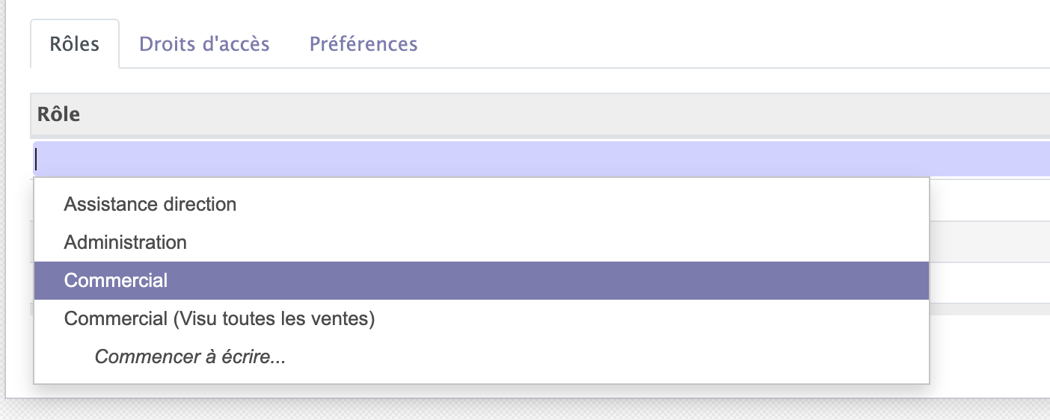The height and width of the screenshot is (420, 1050).
Task: Select Assistance direction from the dropdown
Action: [x=150, y=204]
